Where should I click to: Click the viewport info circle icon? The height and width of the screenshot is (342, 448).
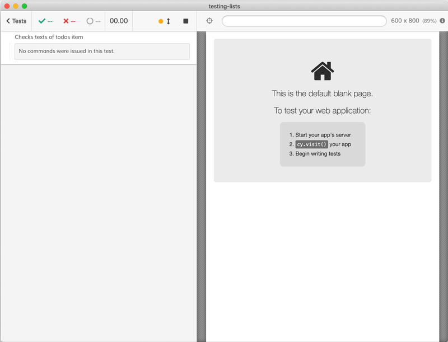[x=442, y=21]
